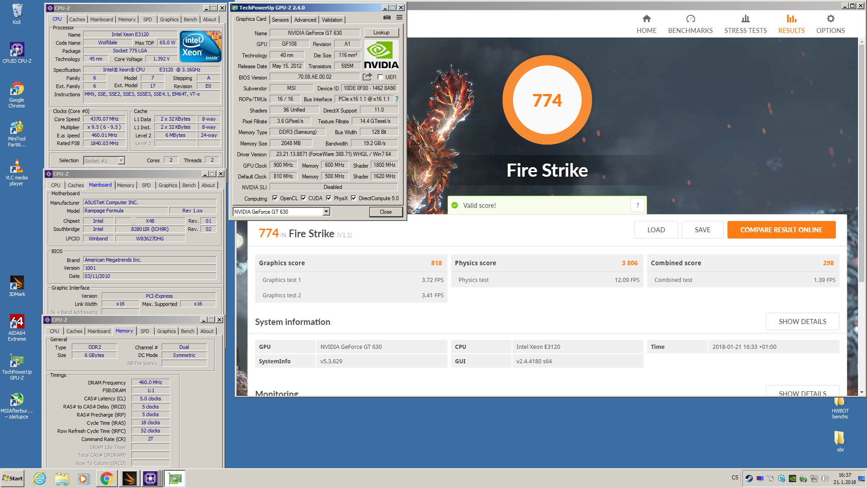Open GPU selector dropdown NVIDIA GeForce GT 630

[281, 211]
